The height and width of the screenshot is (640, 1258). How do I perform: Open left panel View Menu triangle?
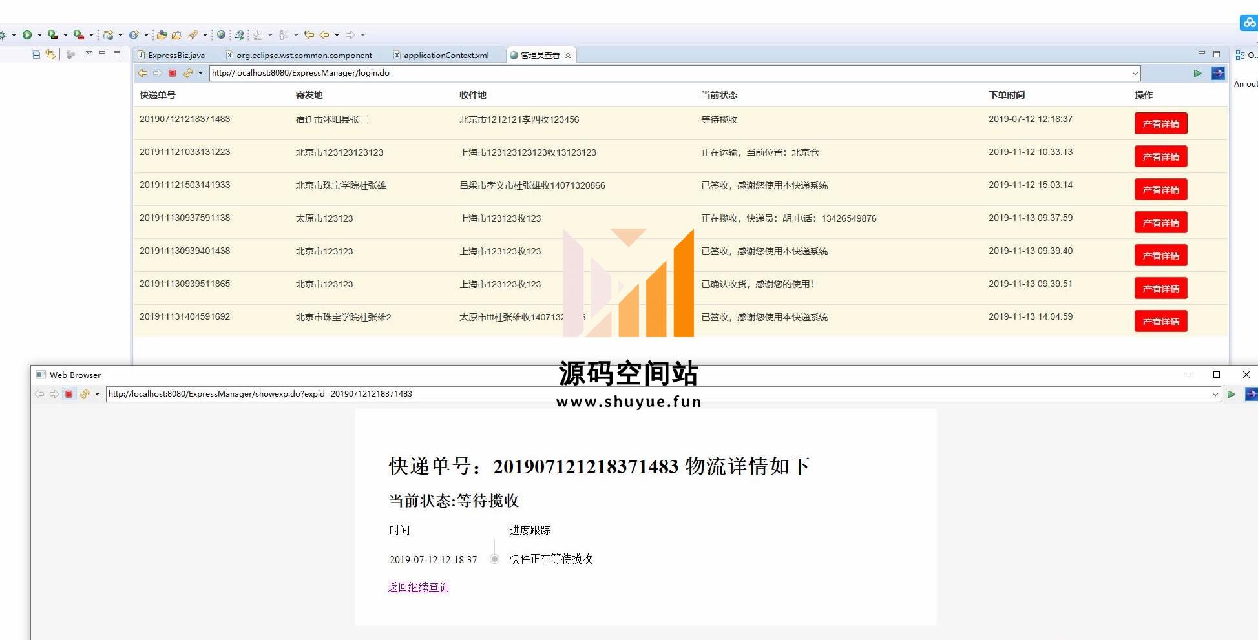(89, 54)
